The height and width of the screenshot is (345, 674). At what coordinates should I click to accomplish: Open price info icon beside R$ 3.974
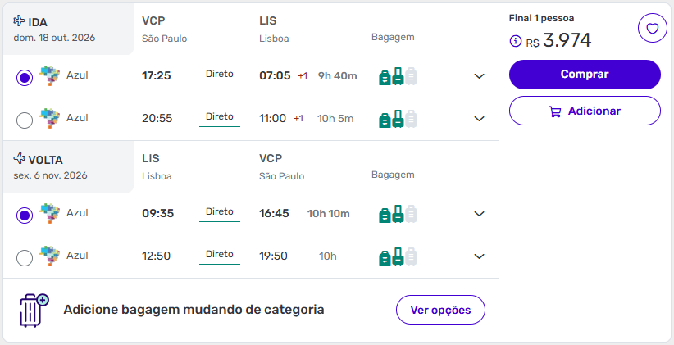pyautogui.click(x=515, y=41)
